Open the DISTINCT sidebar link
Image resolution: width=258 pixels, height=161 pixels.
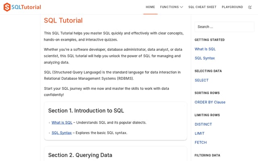click(203, 124)
